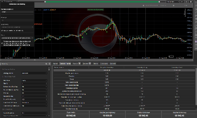Image resolution: width=197 pixels, height=118 pixels.
Task: Click the 'Swap' statistics row label
Action: coord(72,79)
